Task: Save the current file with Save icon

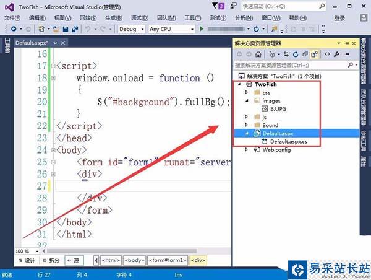Action: click(66, 29)
